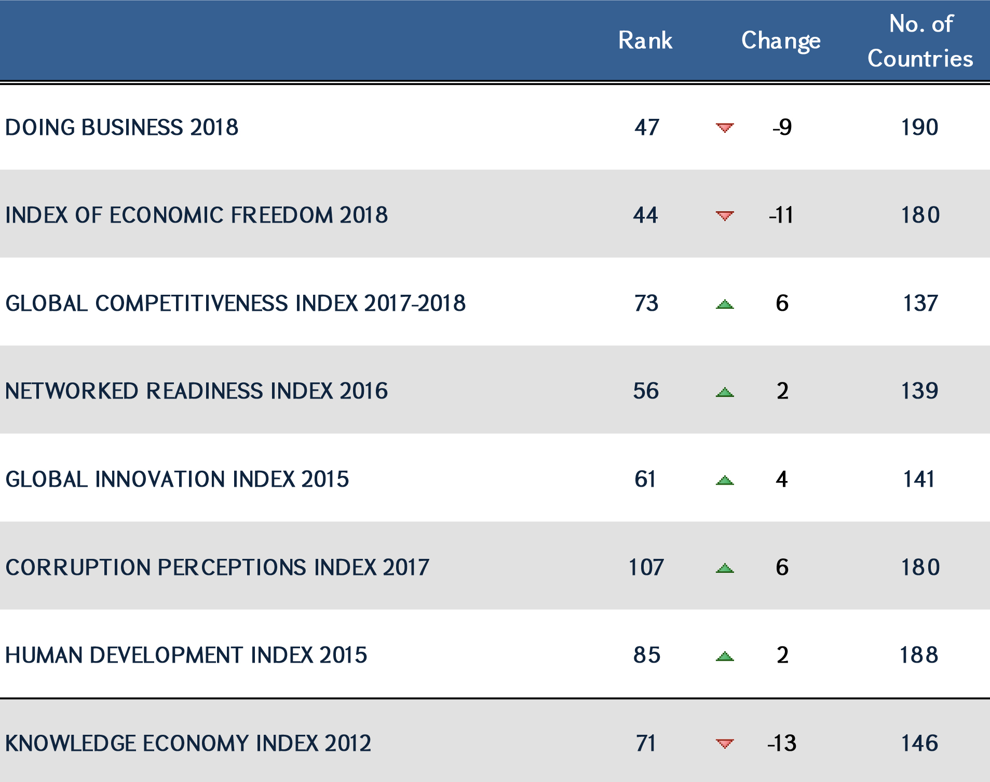Click the 188 countries value for Human Development
This screenshot has width=990, height=782.
pyautogui.click(x=919, y=655)
